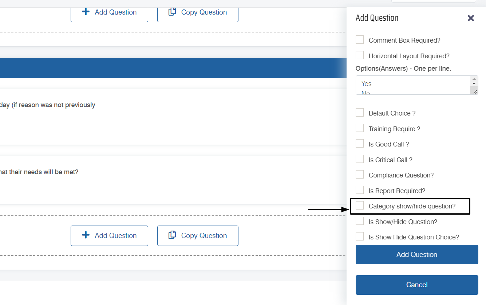
Task: Cancel adding the question
Action: (417, 285)
